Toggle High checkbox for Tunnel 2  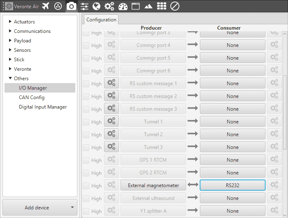(x=86, y=135)
